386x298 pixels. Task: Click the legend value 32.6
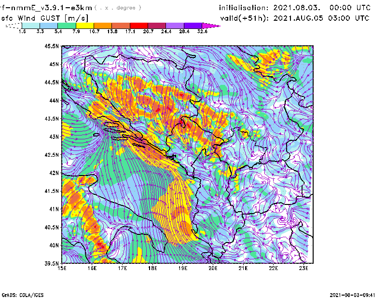coord(202,31)
